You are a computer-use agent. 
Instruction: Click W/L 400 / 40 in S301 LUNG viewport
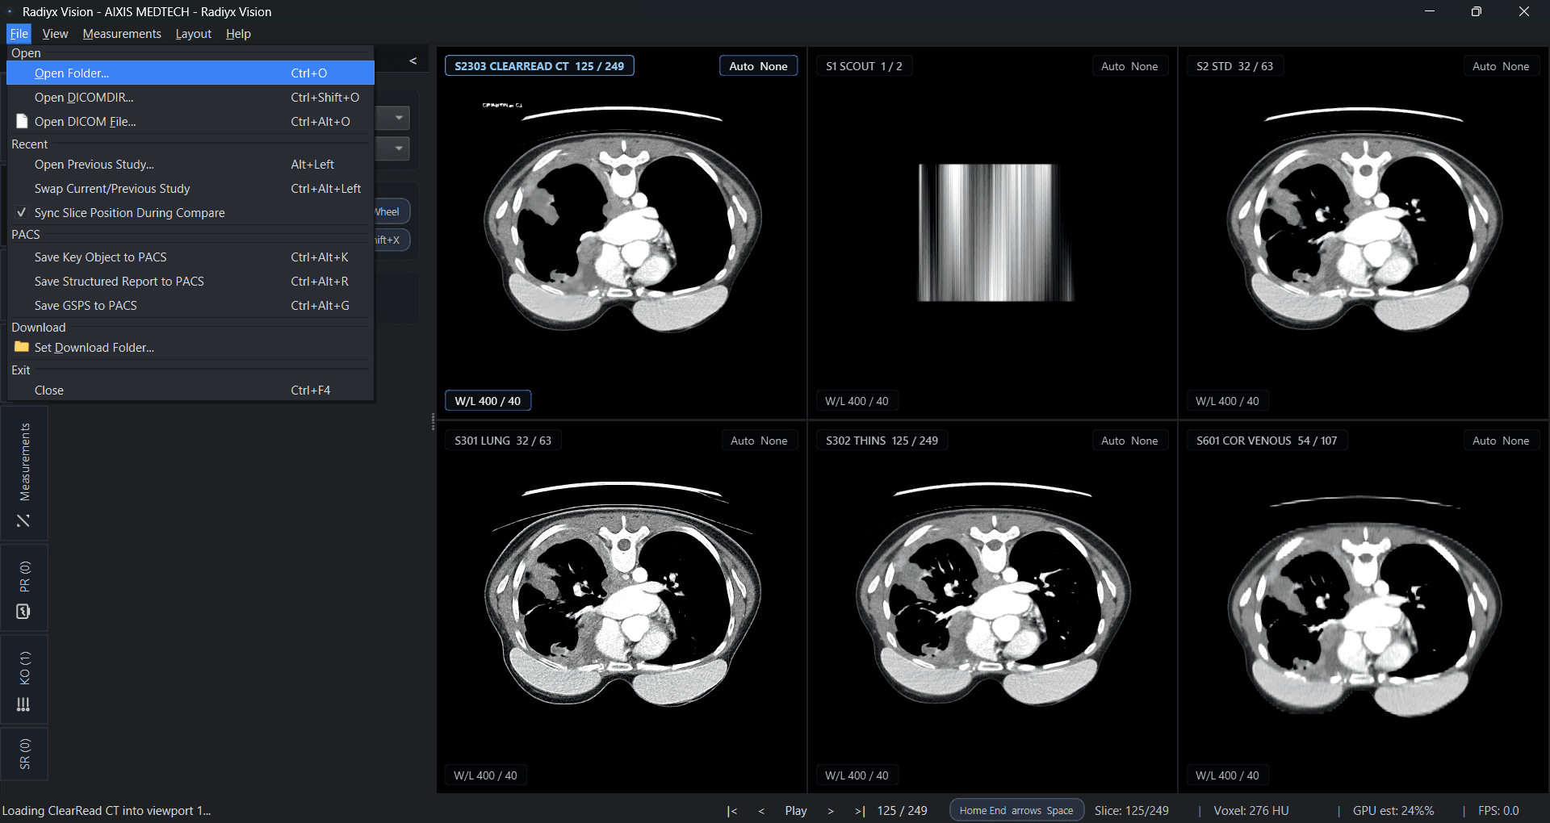pos(485,775)
